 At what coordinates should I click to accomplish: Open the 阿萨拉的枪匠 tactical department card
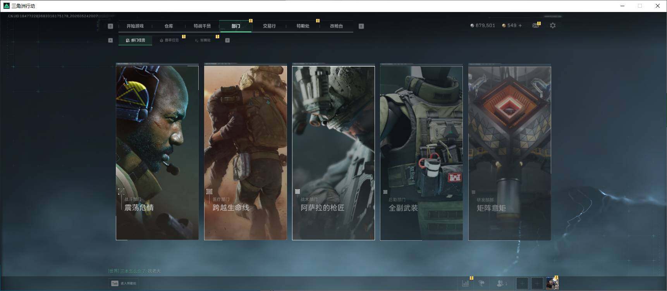click(x=333, y=152)
